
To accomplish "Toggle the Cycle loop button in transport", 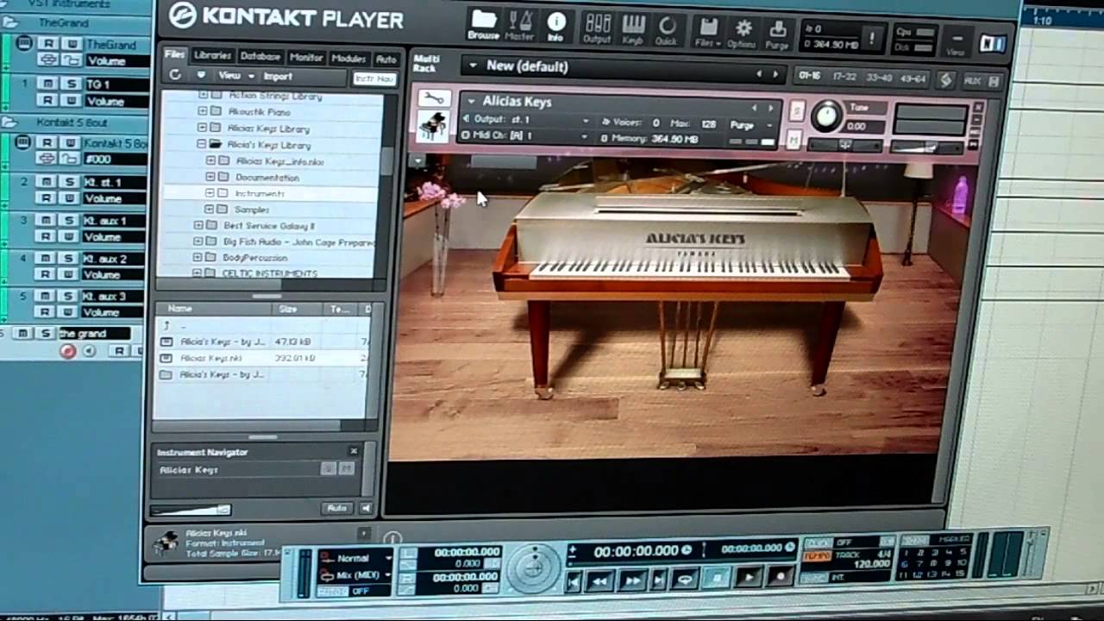I will tap(685, 580).
